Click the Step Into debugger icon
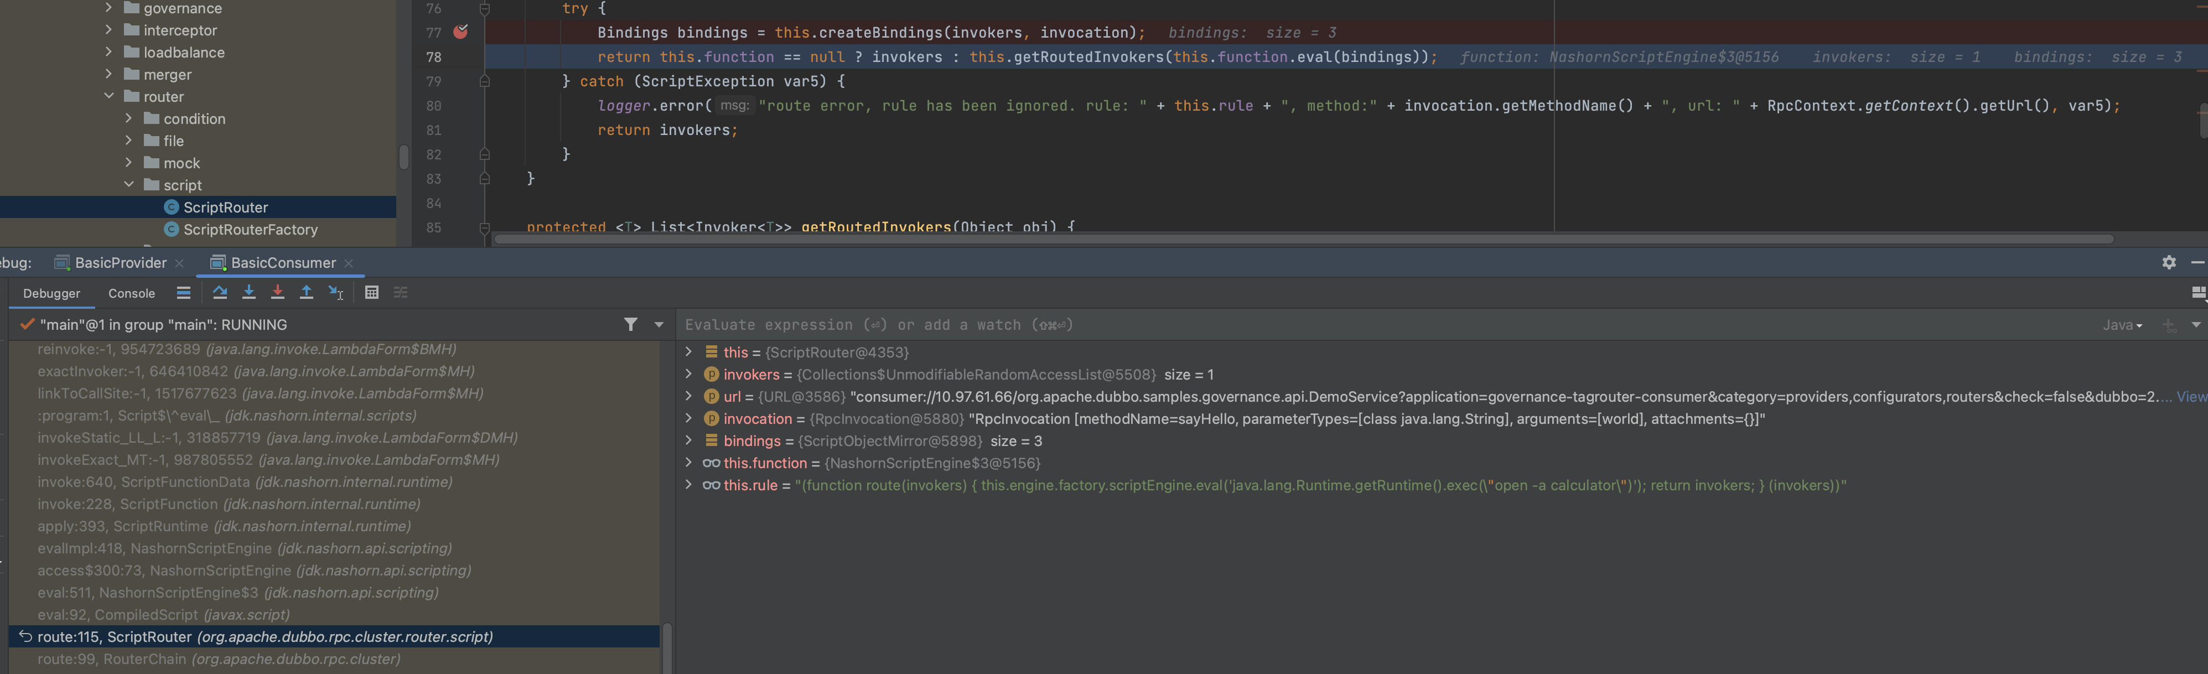 (x=248, y=292)
